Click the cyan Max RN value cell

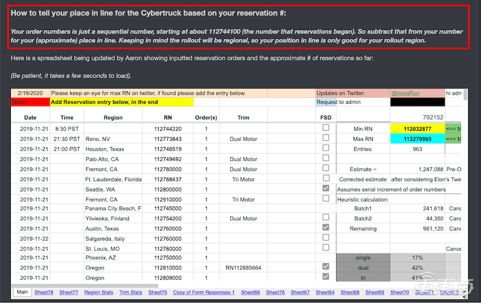pos(417,139)
